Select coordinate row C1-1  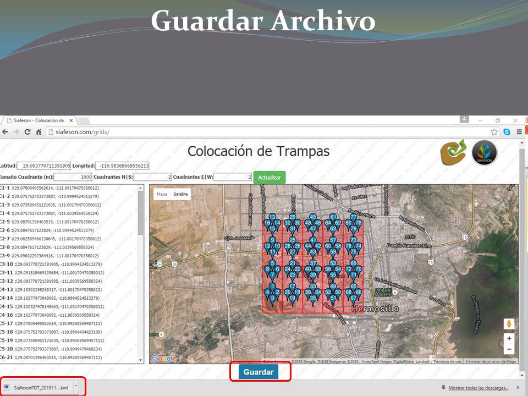(50, 188)
